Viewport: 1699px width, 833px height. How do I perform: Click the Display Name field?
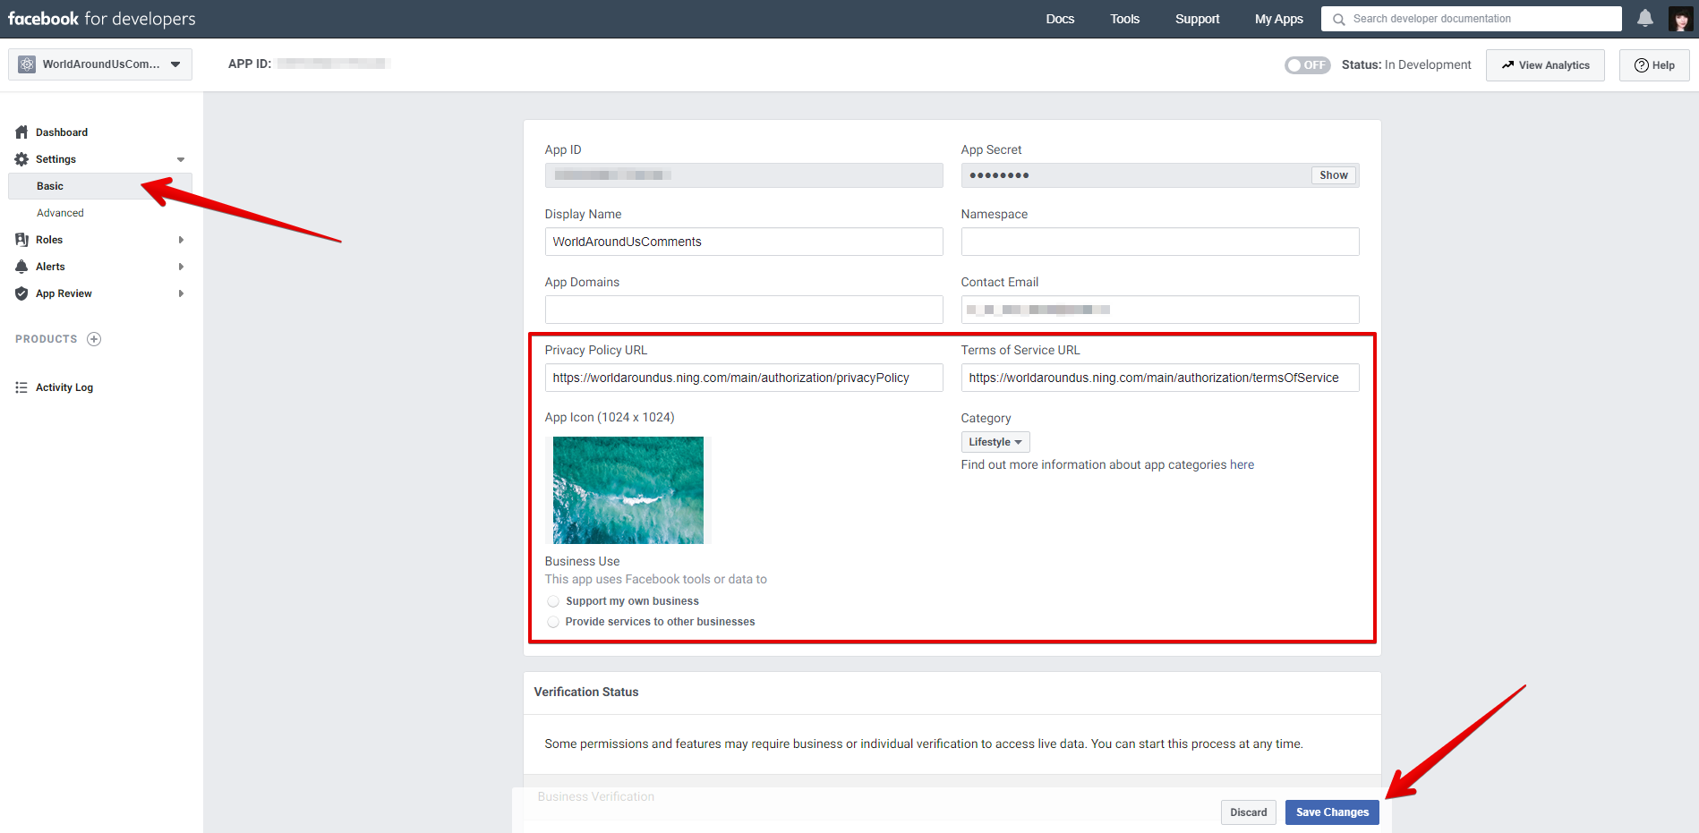(x=744, y=242)
